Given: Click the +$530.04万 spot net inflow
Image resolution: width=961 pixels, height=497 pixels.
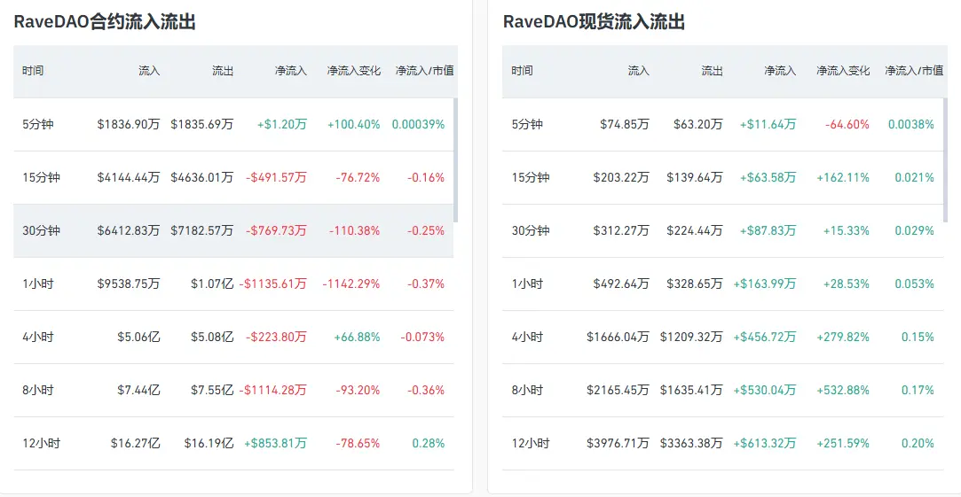Looking at the screenshot, I should point(765,390).
